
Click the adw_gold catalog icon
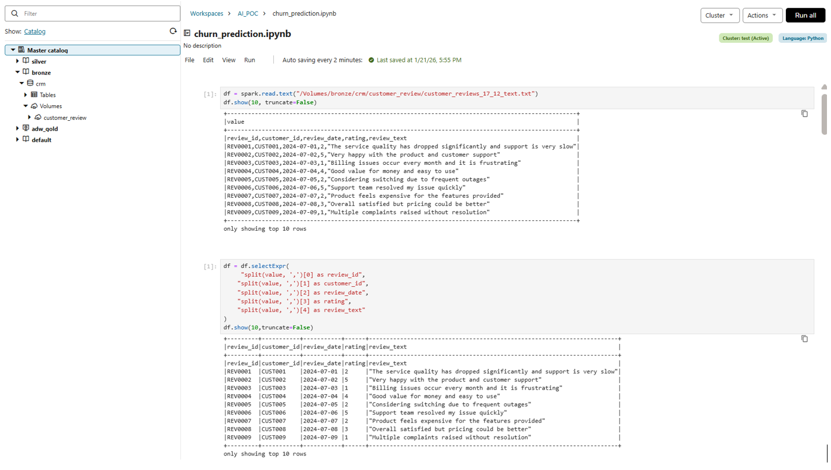25,128
